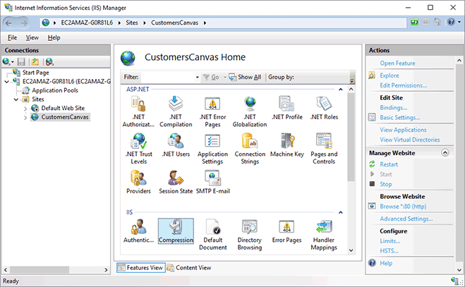Click the Connections horizontal scrollbar thumb
Screen dimensions: 465x287
[40, 270]
